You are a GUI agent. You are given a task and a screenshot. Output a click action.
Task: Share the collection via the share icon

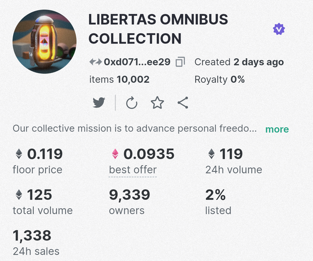[183, 102]
